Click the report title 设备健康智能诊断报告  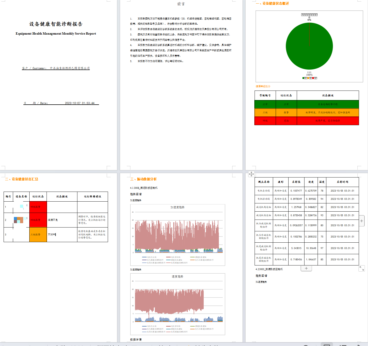tap(56, 24)
